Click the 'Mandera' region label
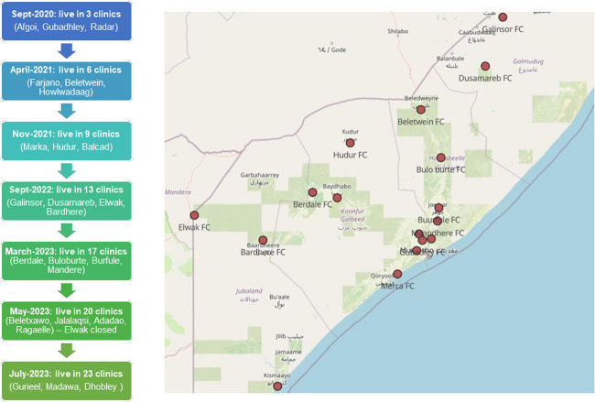Screen dimensions: 595x402 tap(178, 192)
